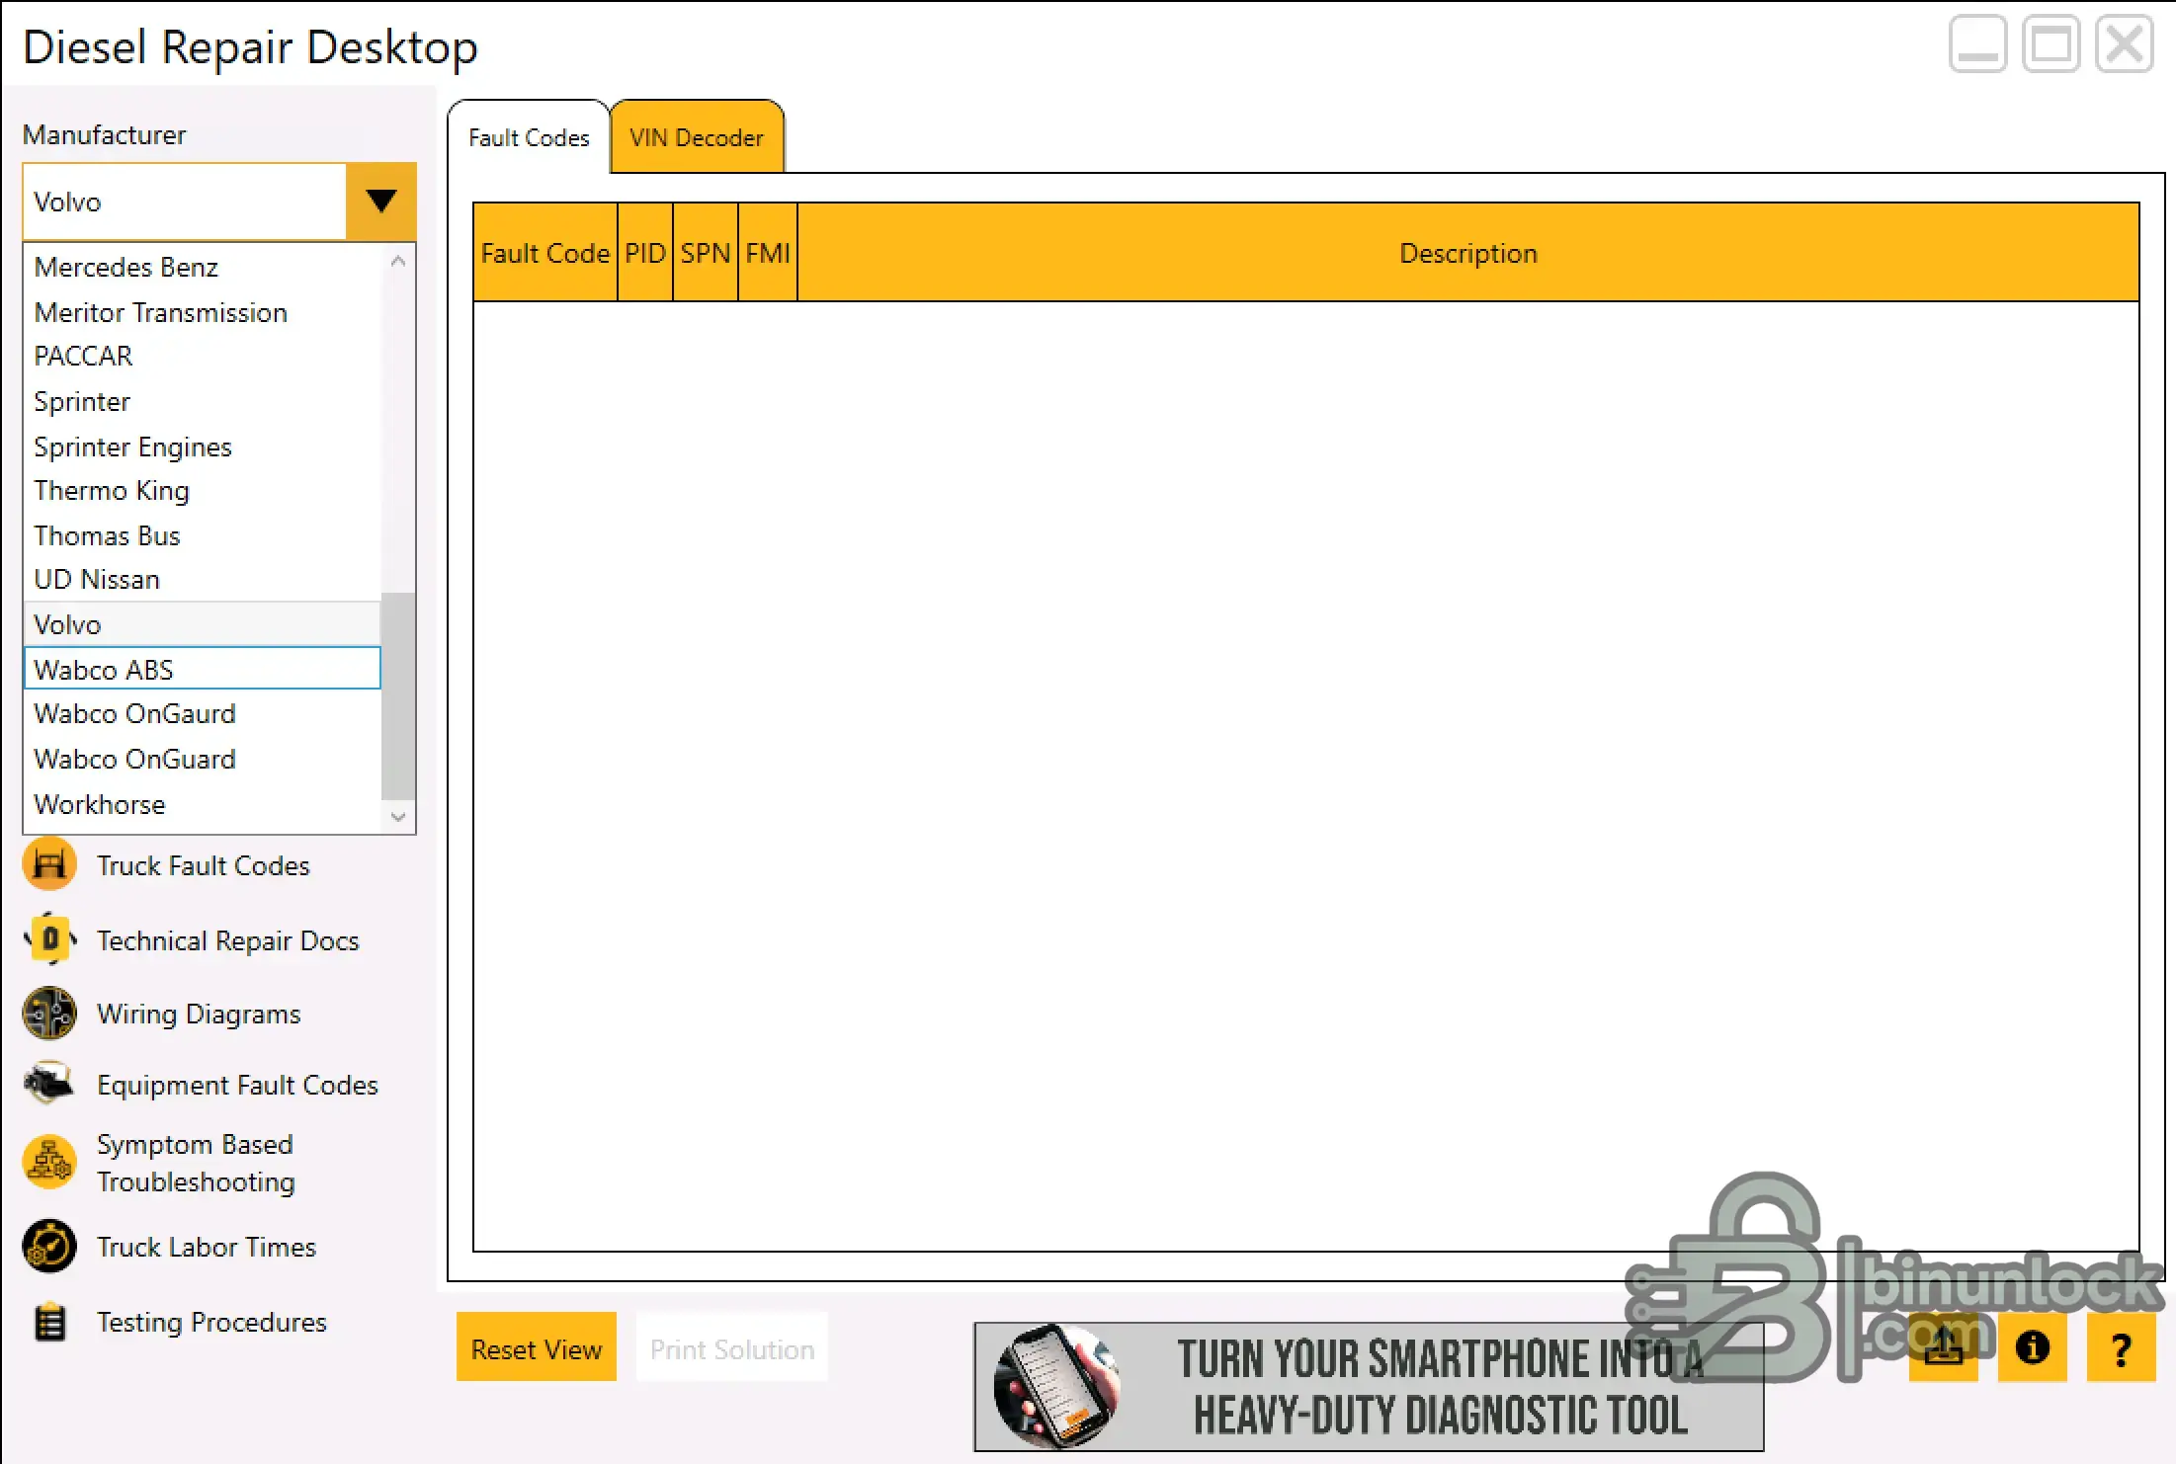
Task: Open Truck Labor Times section
Action: [x=207, y=1247]
